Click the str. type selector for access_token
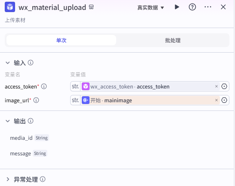 pos(75,86)
